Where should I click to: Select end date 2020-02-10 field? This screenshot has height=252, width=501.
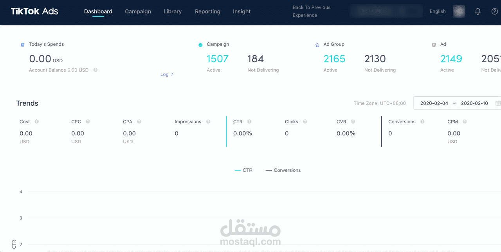click(x=474, y=103)
